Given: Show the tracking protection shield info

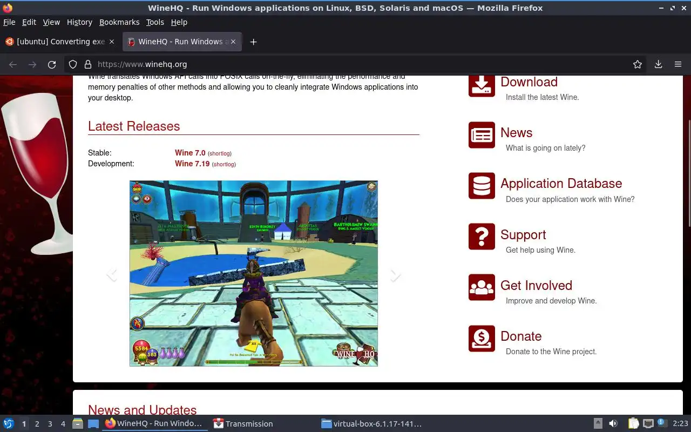Looking at the screenshot, I should click(x=73, y=64).
